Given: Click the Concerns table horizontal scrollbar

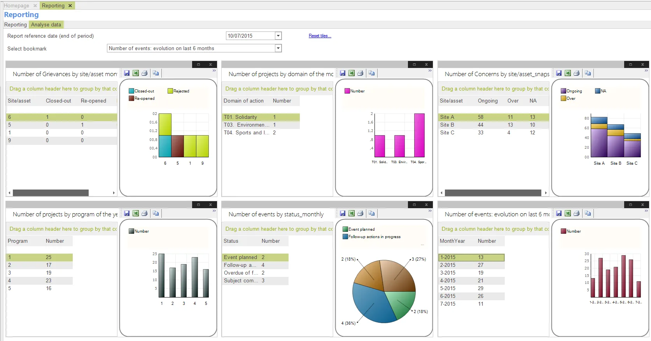Looking at the screenshot, I should [x=493, y=193].
